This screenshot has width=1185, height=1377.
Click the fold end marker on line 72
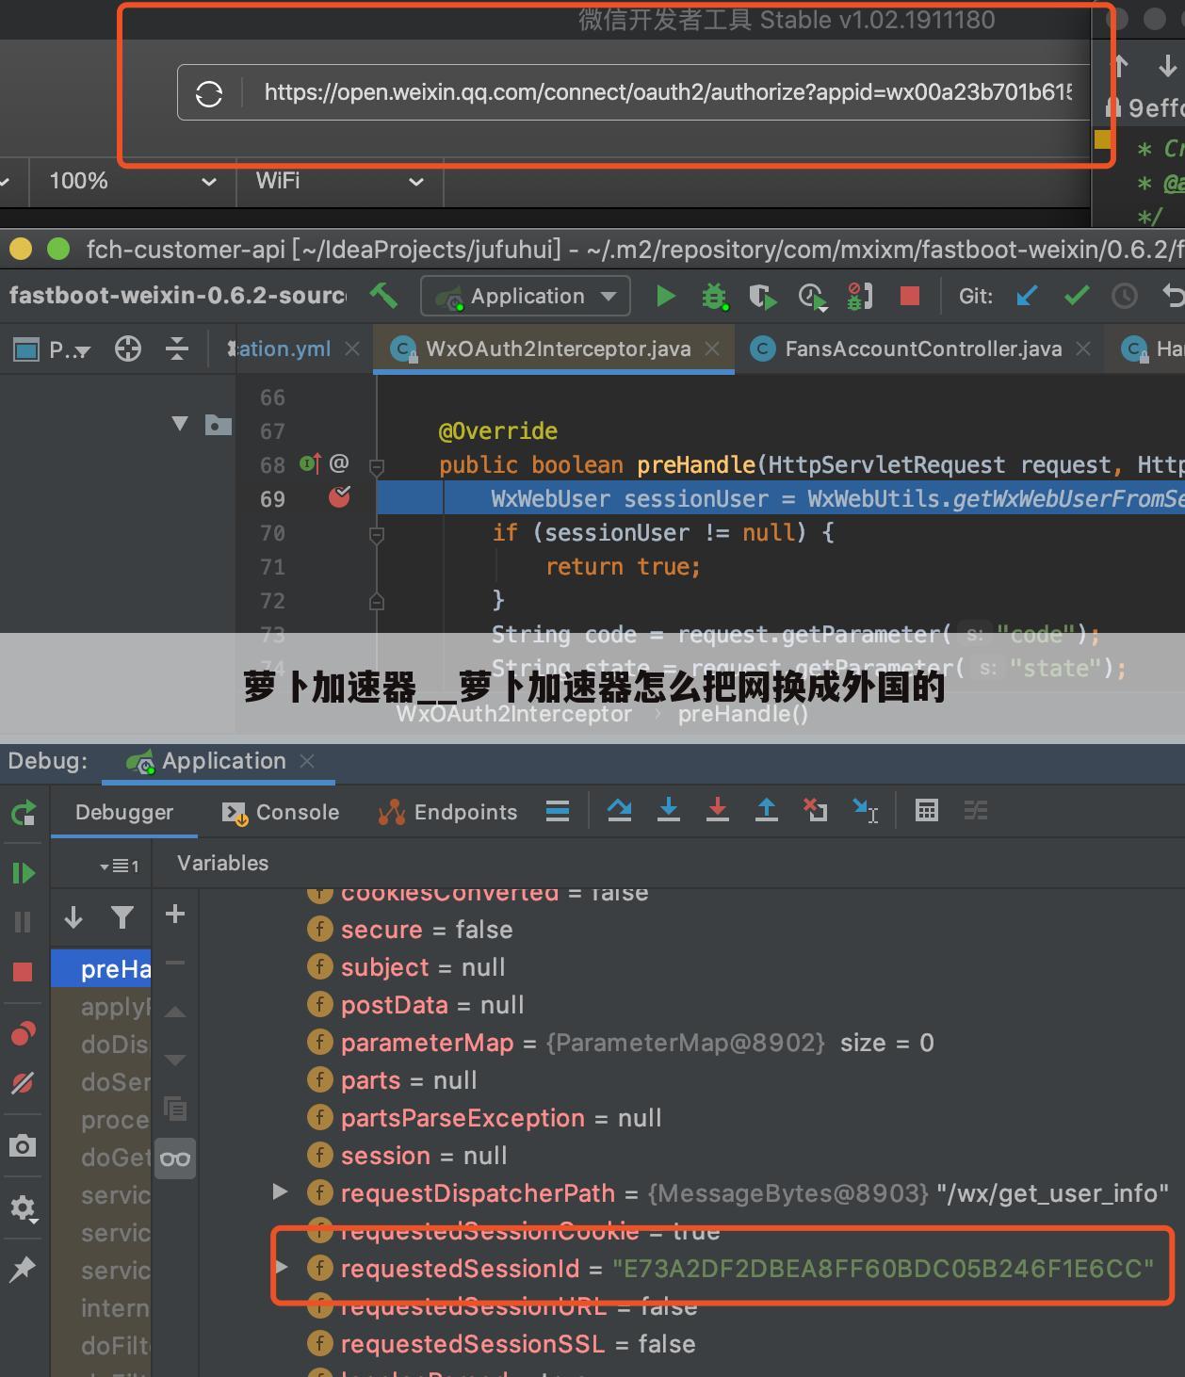tap(377, 601)
